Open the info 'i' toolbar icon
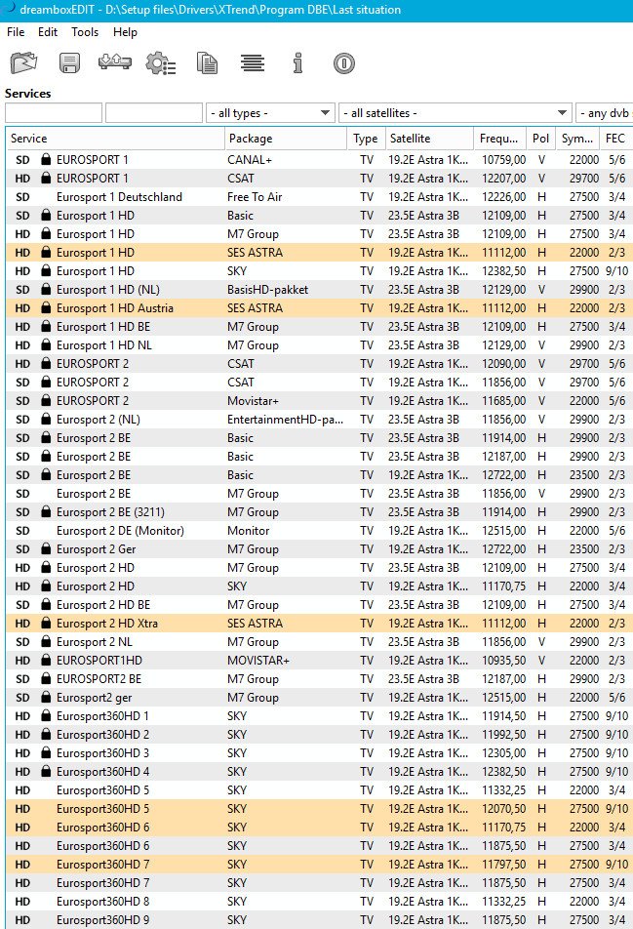The width and height of the screenshot is (633, 929). (297, 62)
